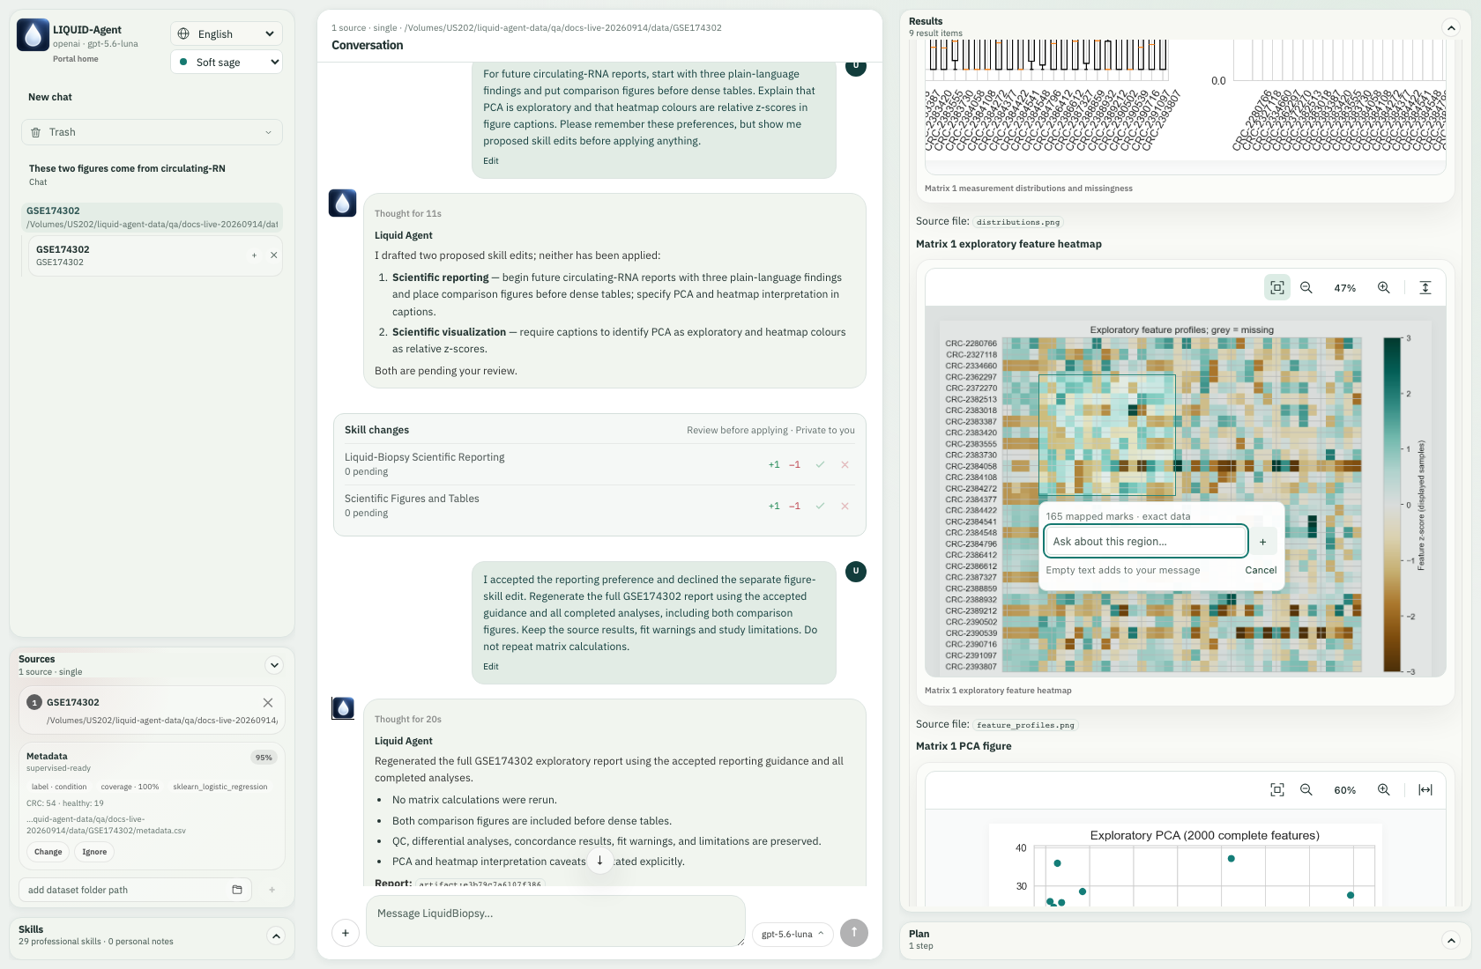
Task: Go to Portal home
Action: (76, 59)
